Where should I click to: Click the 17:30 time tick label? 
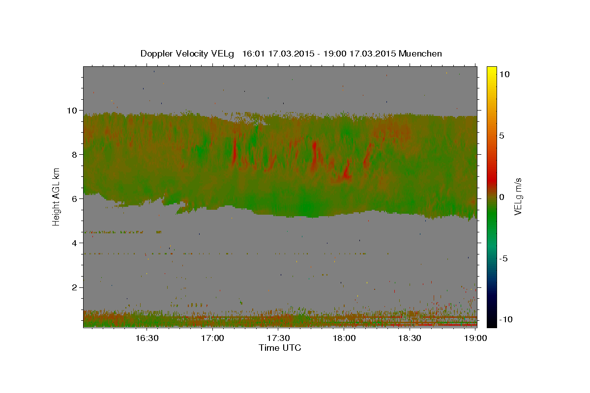coord(278,338)
